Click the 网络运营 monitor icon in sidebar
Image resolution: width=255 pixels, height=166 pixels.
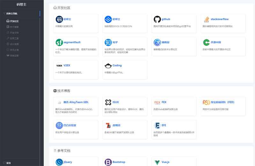click(x=8, y=55)
